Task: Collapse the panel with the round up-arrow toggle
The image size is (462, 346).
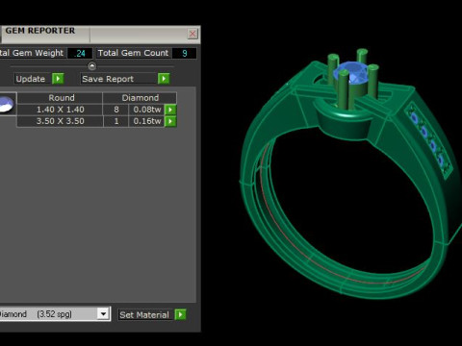Action: coord(91,66)
